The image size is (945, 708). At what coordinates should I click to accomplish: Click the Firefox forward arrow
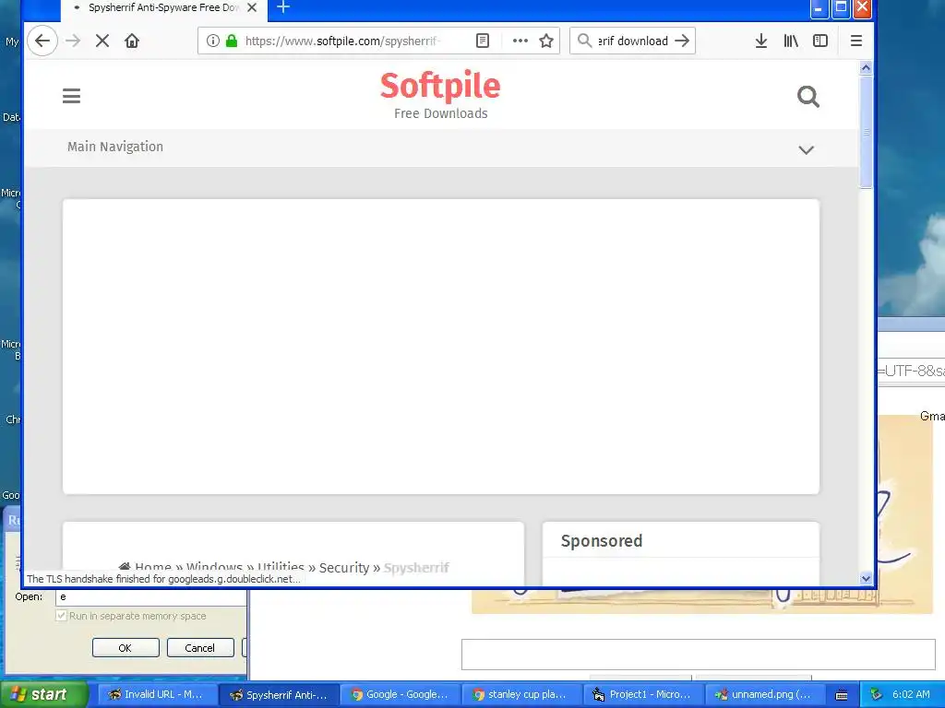point(73,41)
